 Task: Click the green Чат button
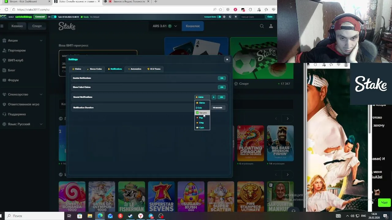coord(384,203)
